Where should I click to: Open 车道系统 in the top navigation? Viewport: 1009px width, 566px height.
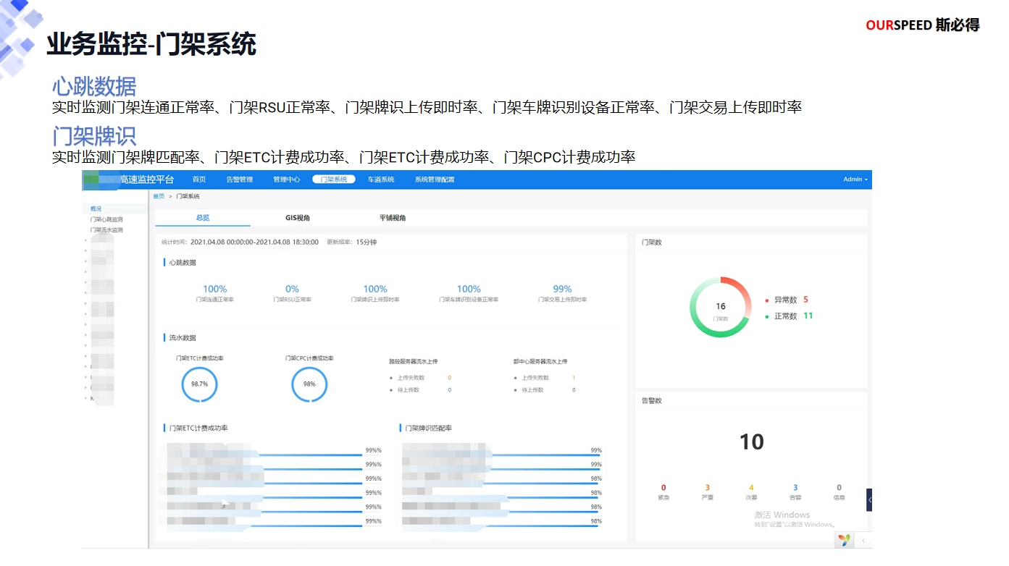(381, 179)
